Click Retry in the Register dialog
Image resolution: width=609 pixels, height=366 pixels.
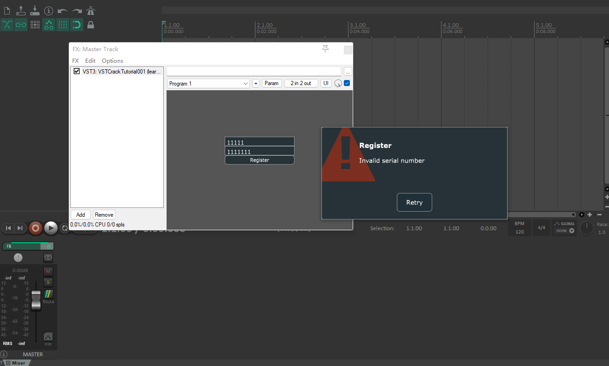pos(414,202)
